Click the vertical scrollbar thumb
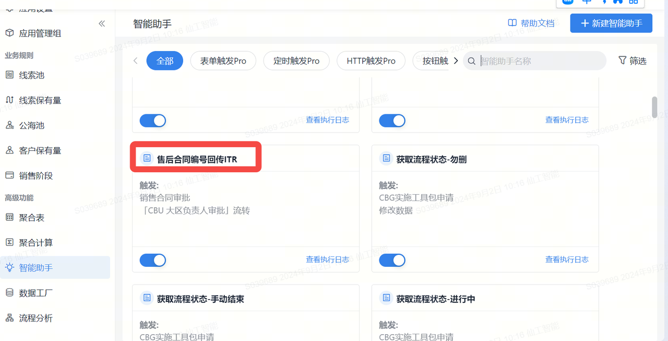668x341 pixels. [x=654, y=107]
